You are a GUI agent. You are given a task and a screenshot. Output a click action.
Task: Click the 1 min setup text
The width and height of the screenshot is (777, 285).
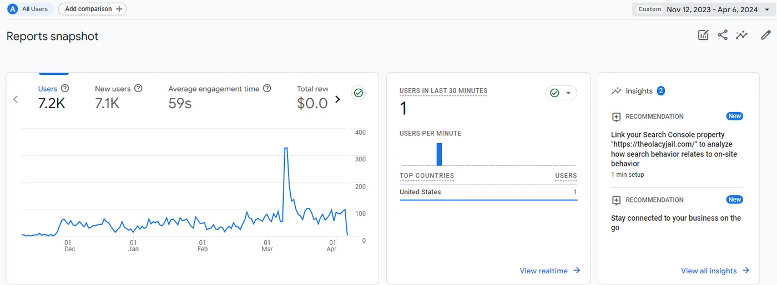(628, 175)
